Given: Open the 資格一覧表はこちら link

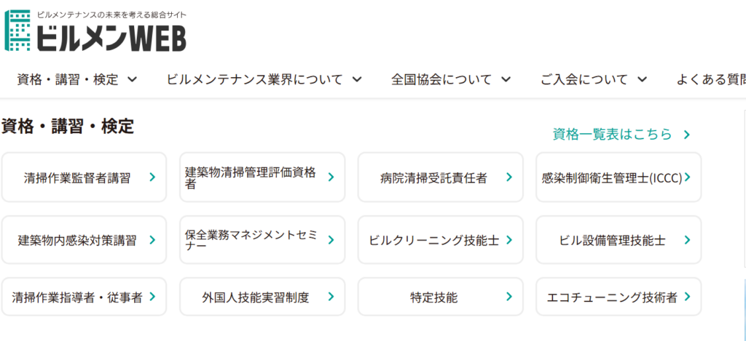Looking at the screenshot, I should [612, 135].
